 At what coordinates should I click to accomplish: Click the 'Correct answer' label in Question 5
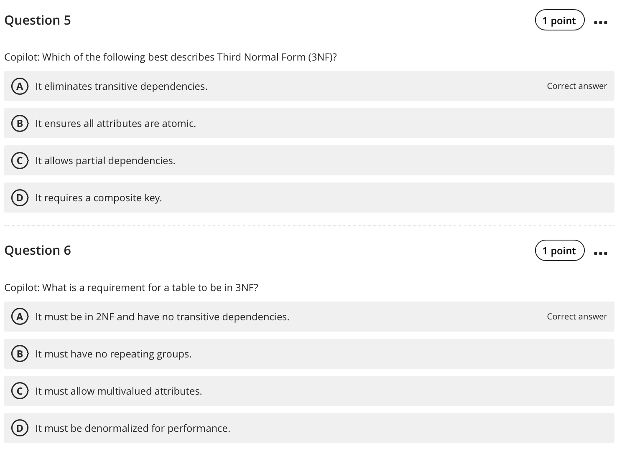(577, 86)
